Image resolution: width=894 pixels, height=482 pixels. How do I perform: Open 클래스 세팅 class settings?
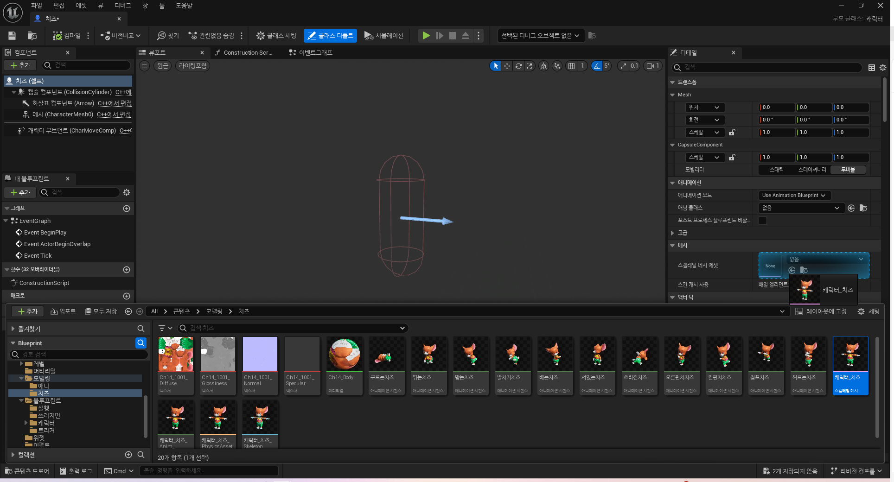pyautogui.click(x=276, y=36)
